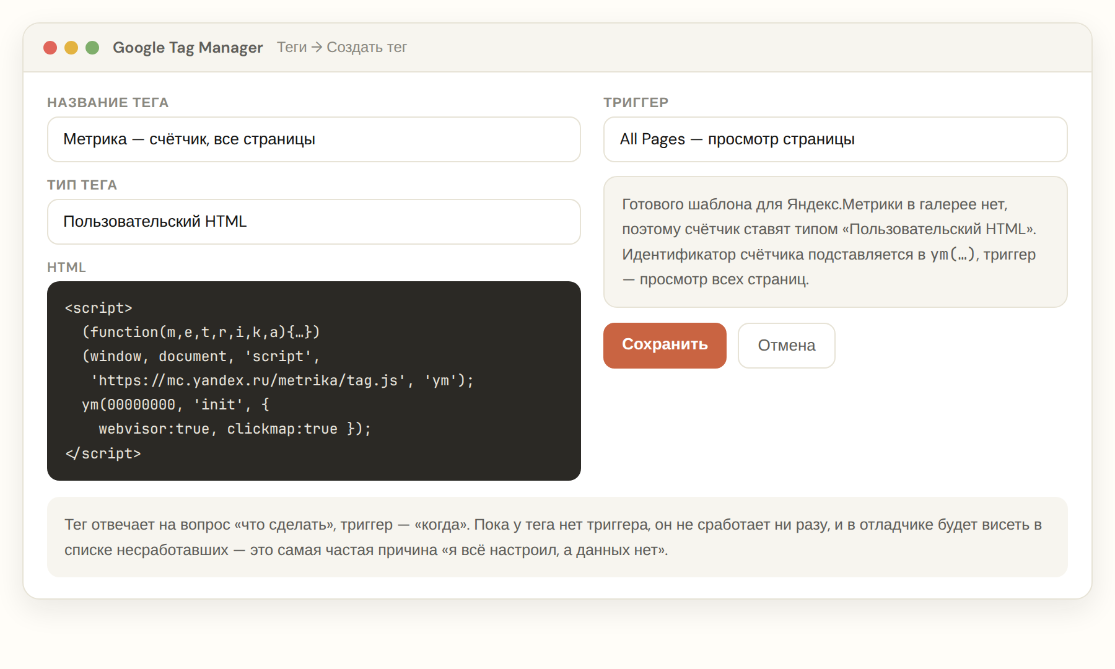This screenshot has height=669, width=1115.
Task: Click the Google Tag Manager title
Action: point(188,47)
